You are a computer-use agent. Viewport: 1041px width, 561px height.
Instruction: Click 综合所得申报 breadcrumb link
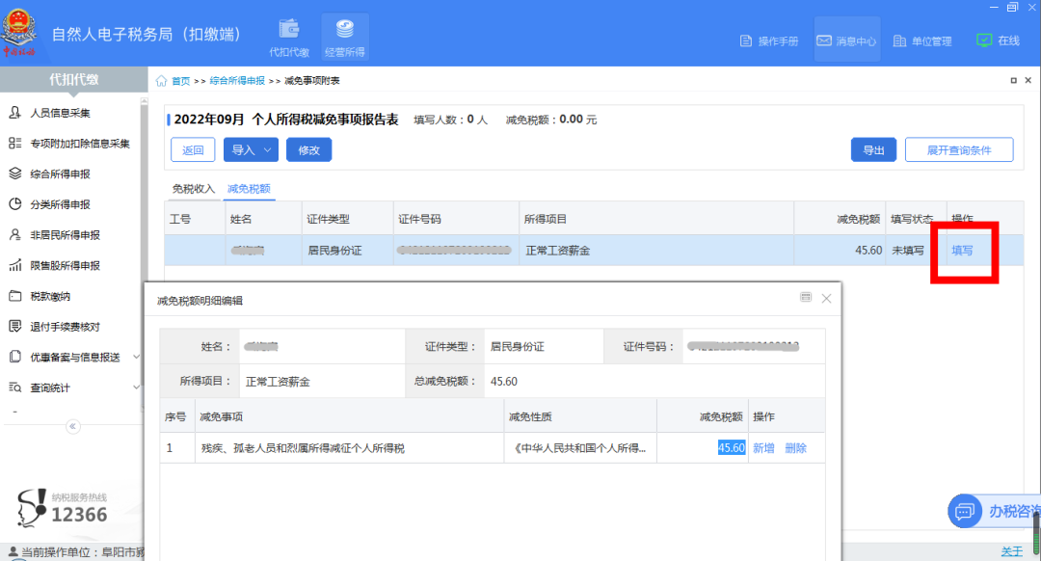[237, 81]
